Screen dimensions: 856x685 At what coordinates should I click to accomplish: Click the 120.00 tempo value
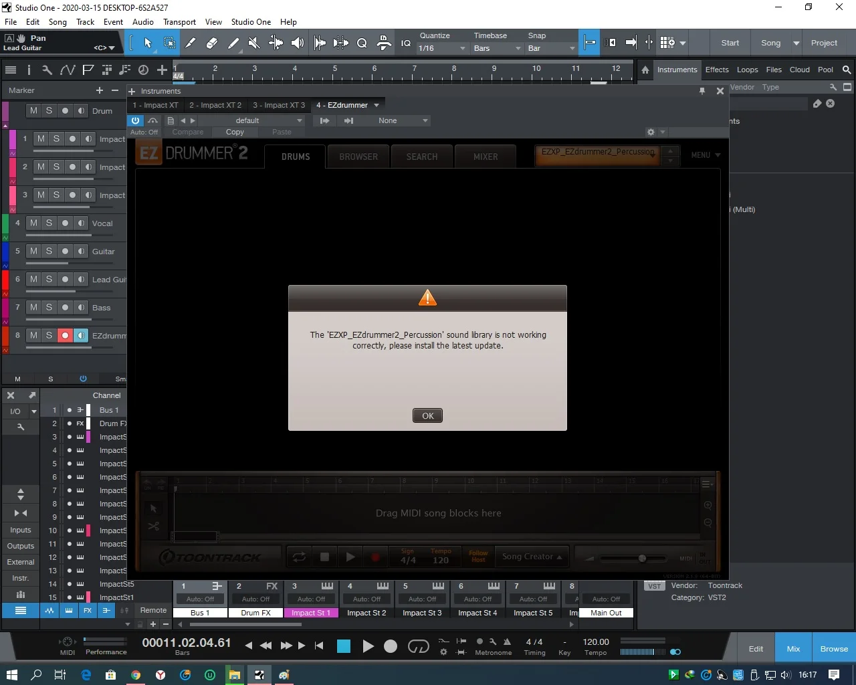[596, 642]
